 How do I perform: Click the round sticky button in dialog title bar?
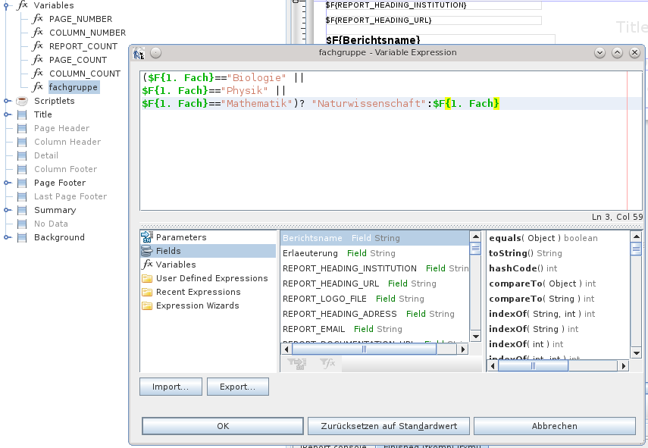click(155, 52)
